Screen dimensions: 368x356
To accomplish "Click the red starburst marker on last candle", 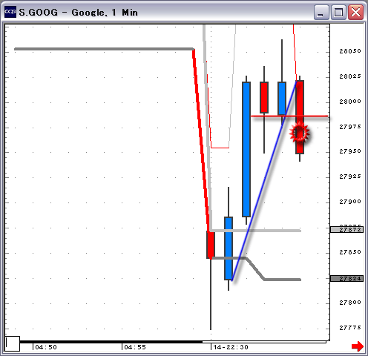I will [x=300, y=133].
